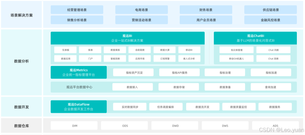Select the Chat 问数 box
The width and height of the screenshot is (305, 135).
[273, 50]
